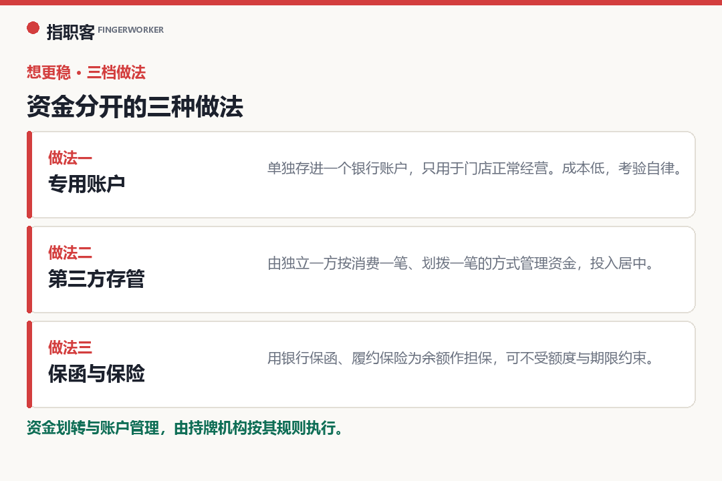722x481 pixels.
Task: Select the 保函与保险 card title
Action: pyautogui.click(x=96, y=373)
